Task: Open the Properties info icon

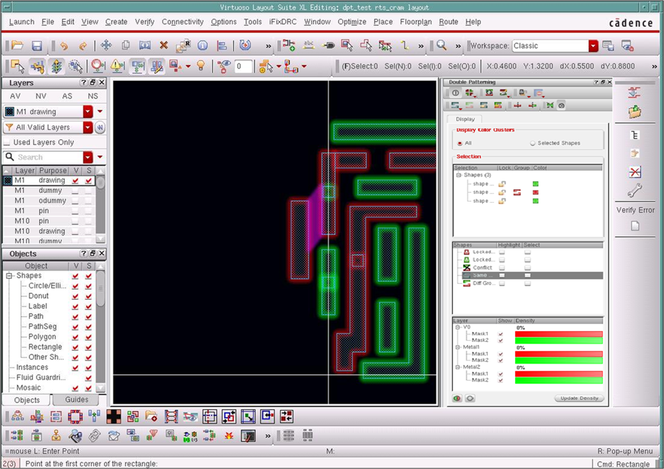Action: click(x=202, y=46)
